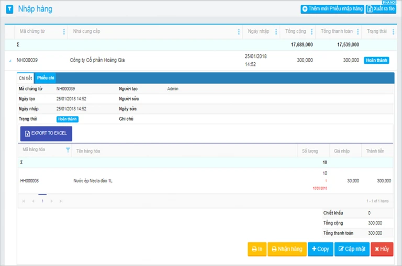Open the Tổng cộng column menu dots
The height and width of the screenshot is (266, 402).
click(x=312, y=31)
